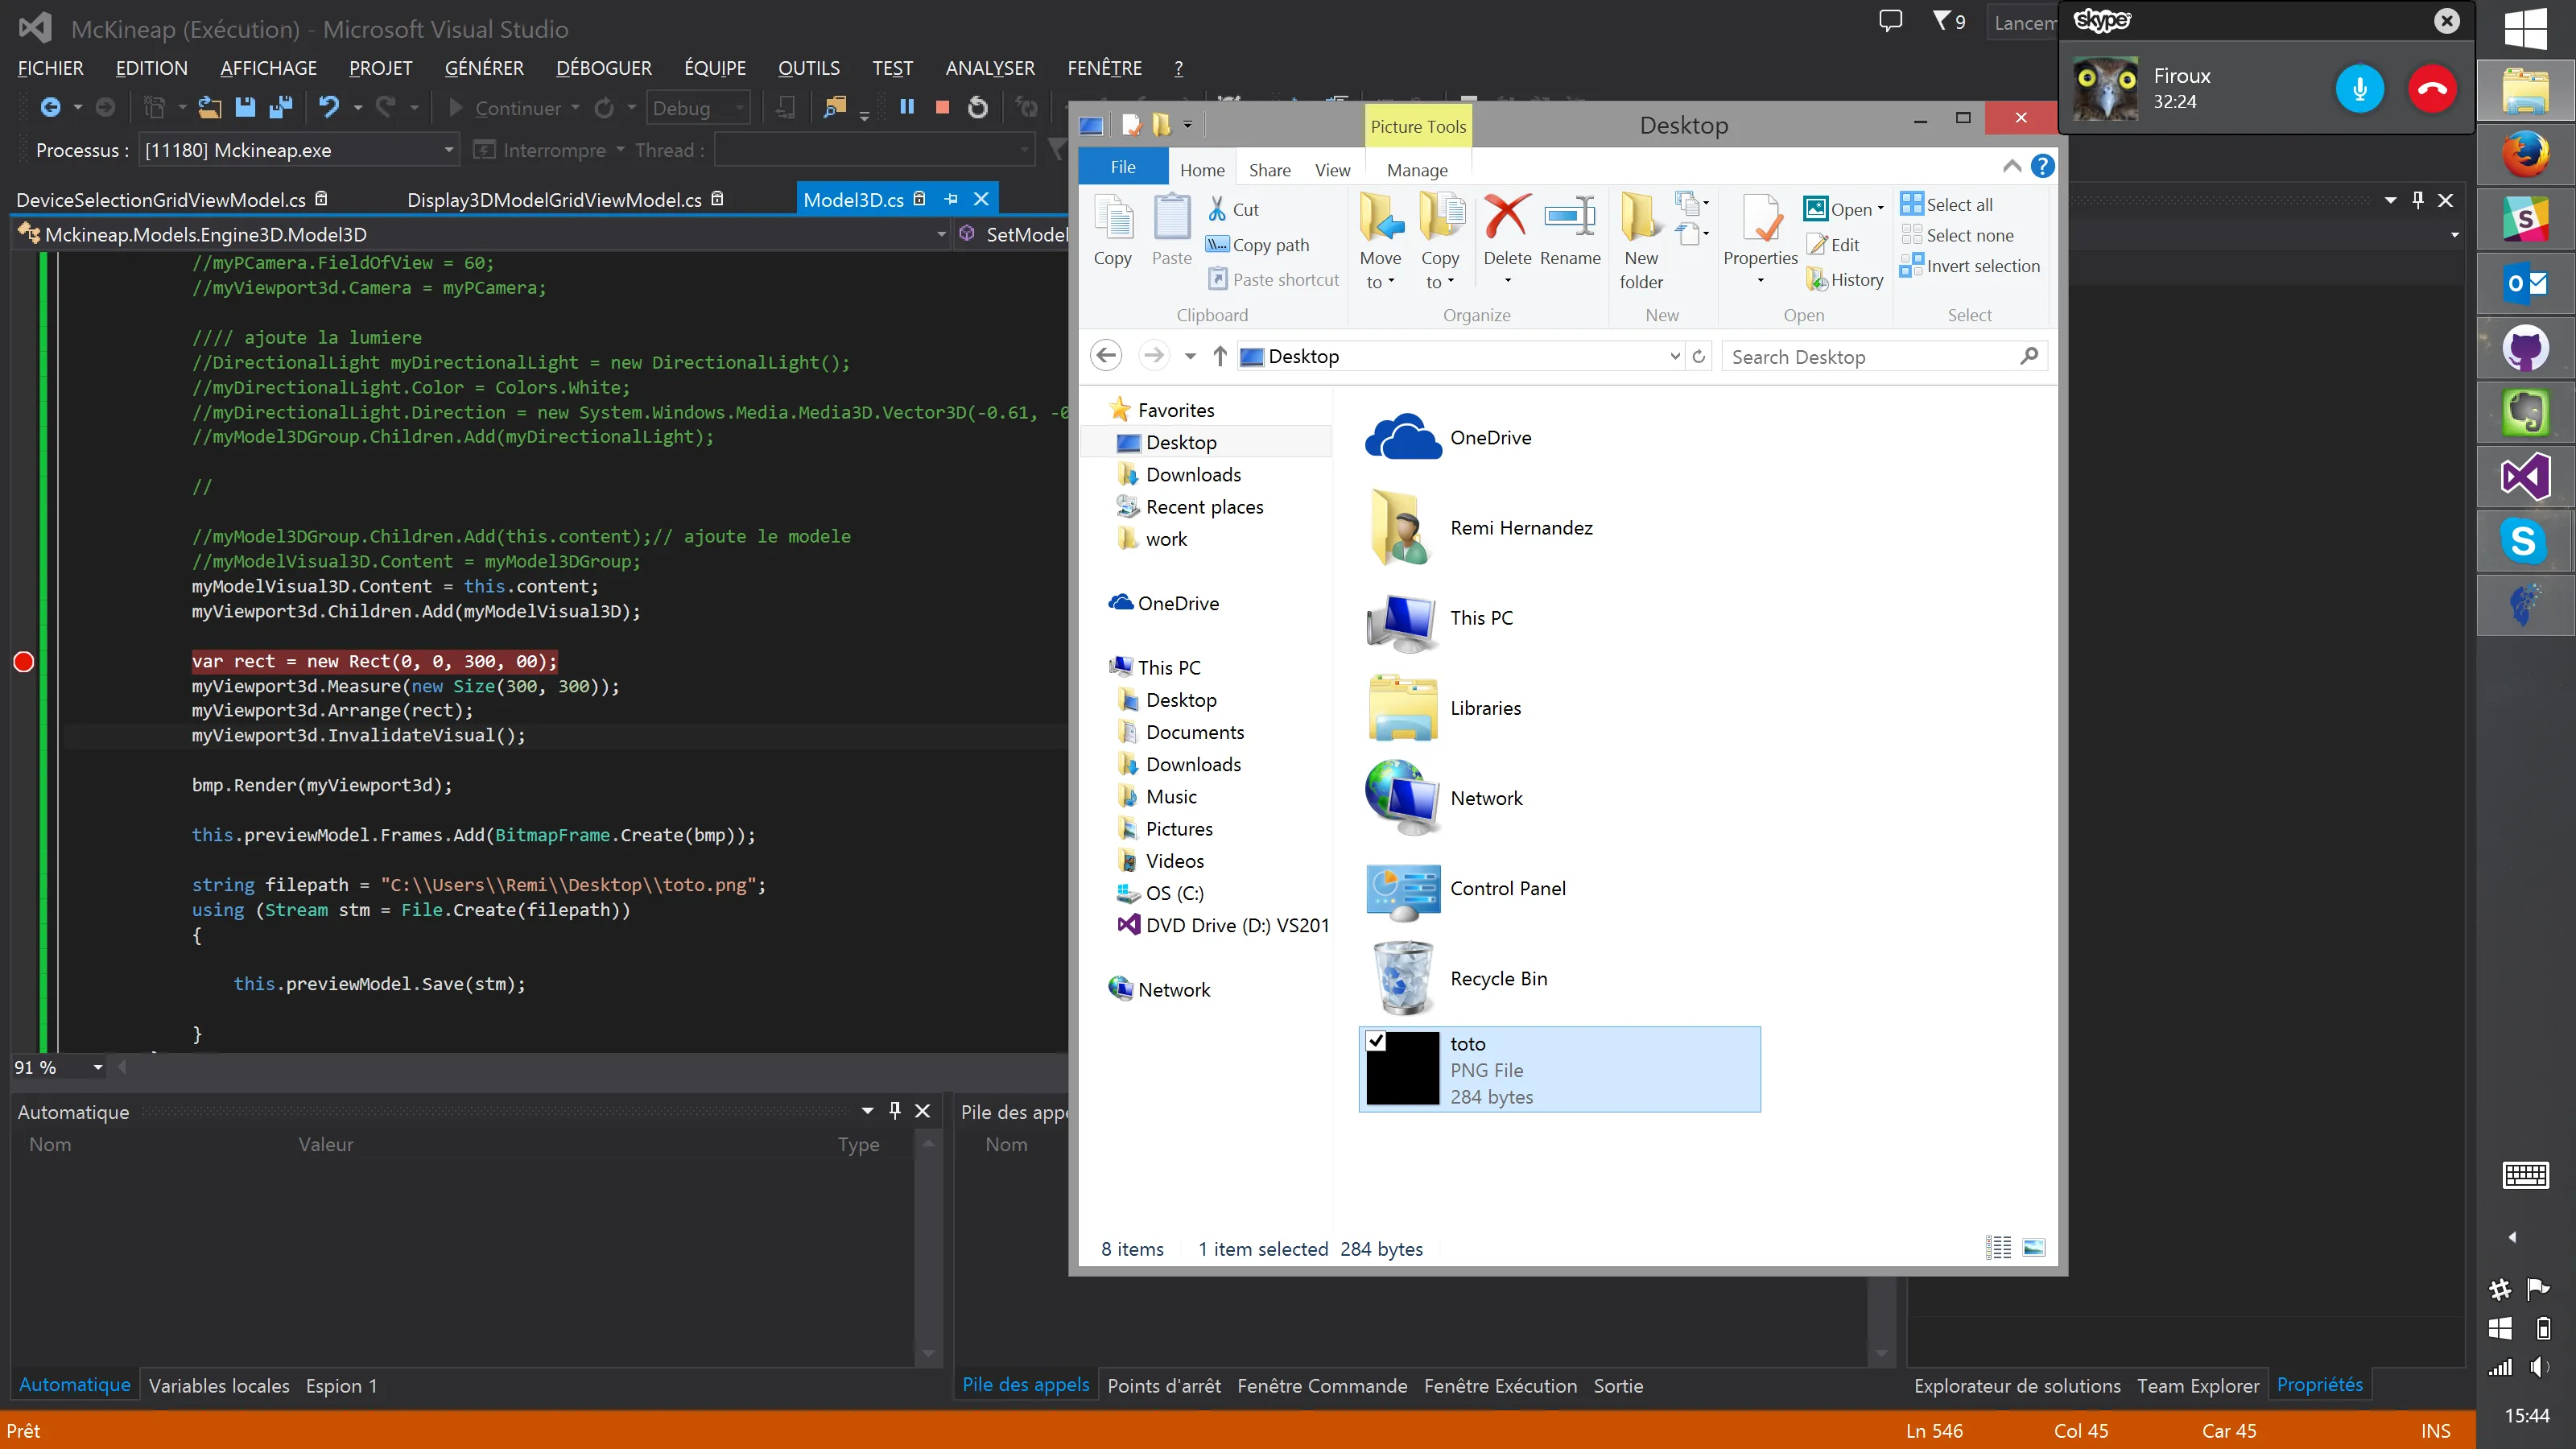Open Firefox from the taskbar
The image size is (2576, 1449).
2525,154
